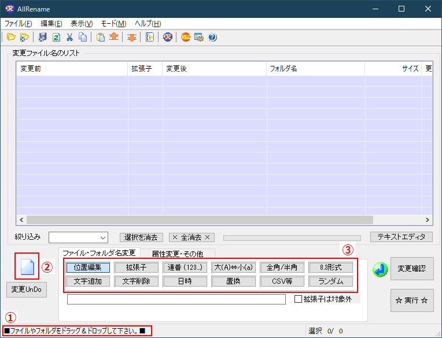Enable the 拡張子は対象外 checkbox
Screen dimensions: 442x338
click(298, 299)
